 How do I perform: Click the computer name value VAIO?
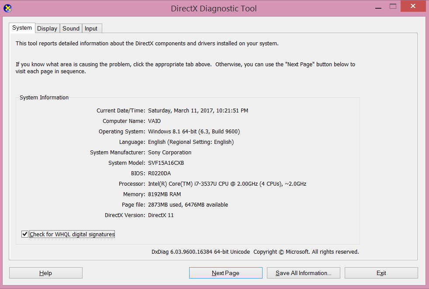click(x=154, y=121)
